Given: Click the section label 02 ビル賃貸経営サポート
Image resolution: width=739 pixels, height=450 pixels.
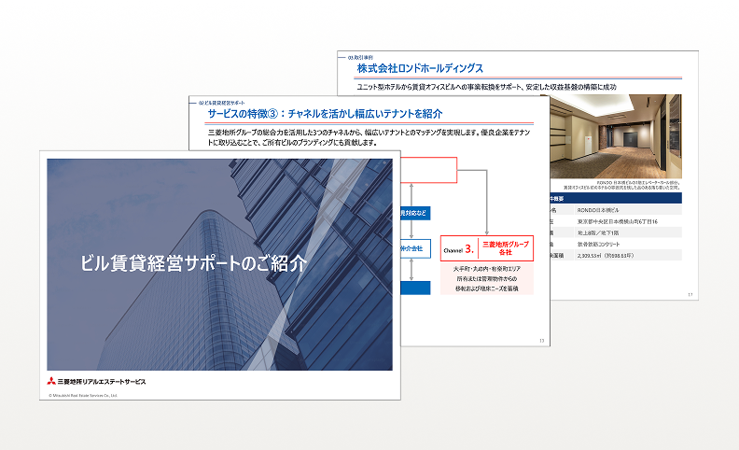Looking at the screenshot, I should pyautogui.click(x=221, y=103).
